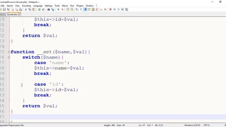Viewport: 226px width, 127px height.
Task: Open the ? help menu
Action: (96, 6)
